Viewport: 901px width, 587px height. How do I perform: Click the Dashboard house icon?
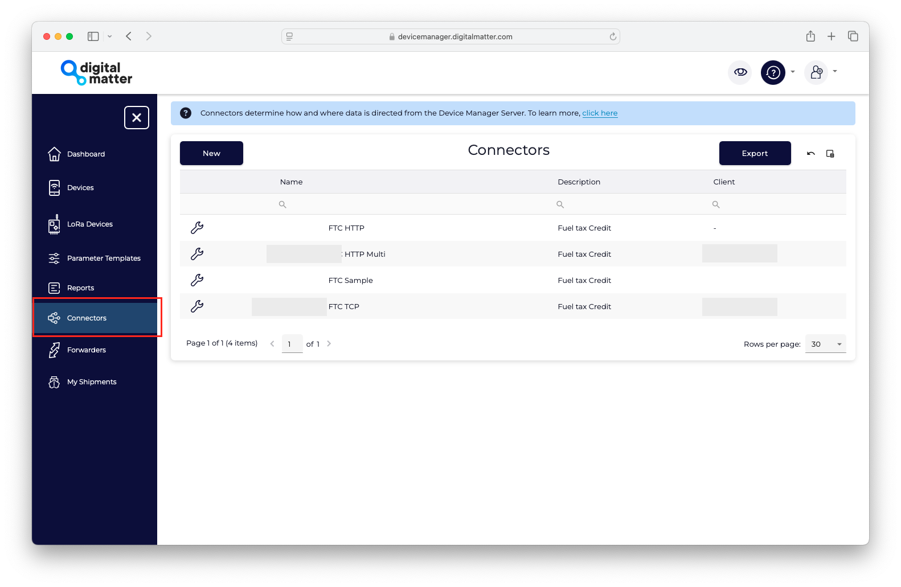(54, 154)
